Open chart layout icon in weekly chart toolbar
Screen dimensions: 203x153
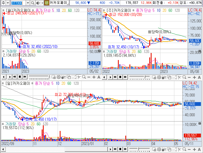[154, 77]
